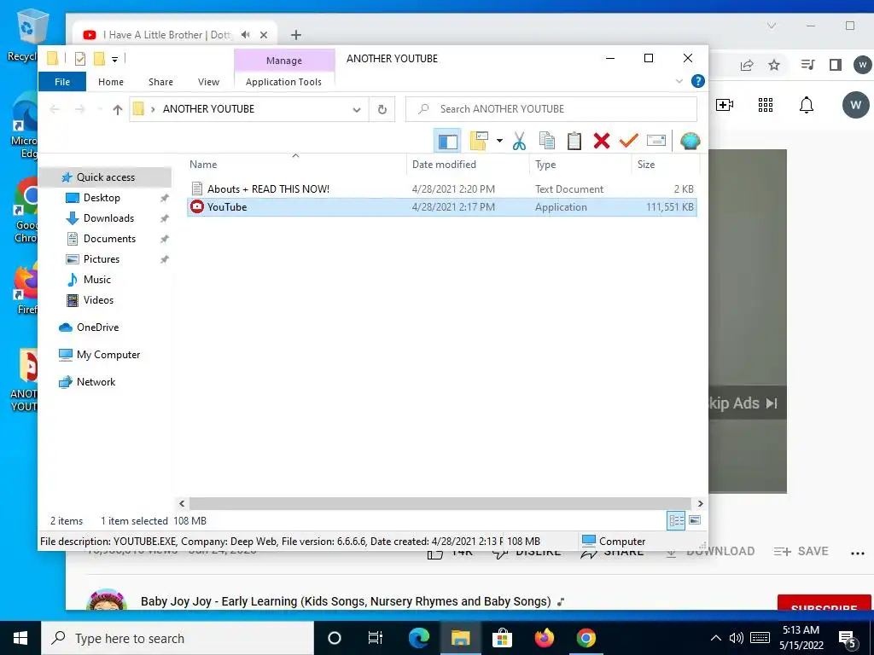
Task: Bookmark this page with star icon
Action: pos(773,65)
